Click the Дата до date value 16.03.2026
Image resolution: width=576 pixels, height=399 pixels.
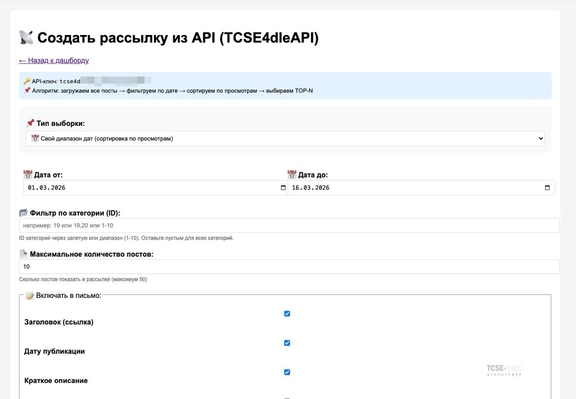point(311,188)
